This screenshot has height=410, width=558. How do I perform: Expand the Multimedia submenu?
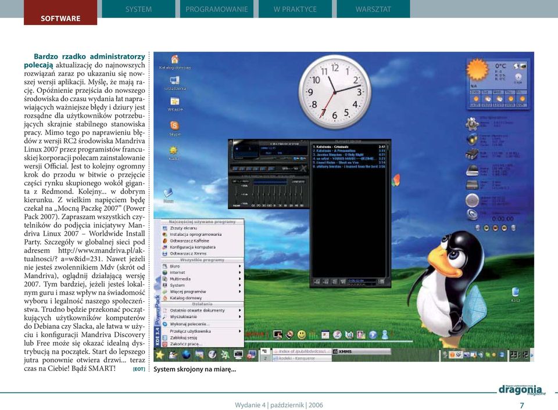(202, 279)
